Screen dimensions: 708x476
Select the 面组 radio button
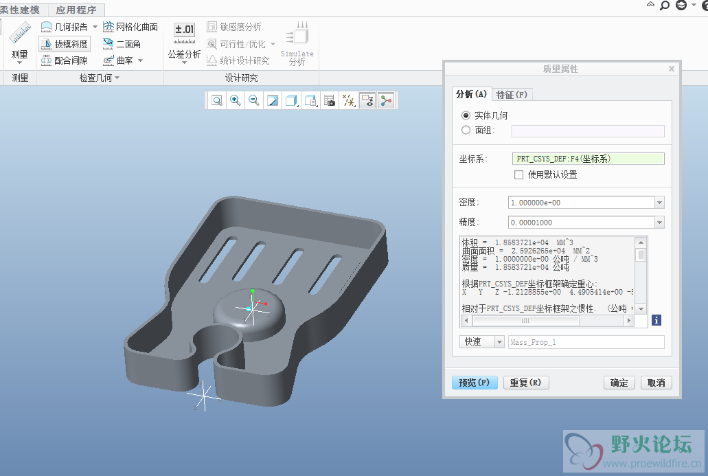(x=466, y=131)
